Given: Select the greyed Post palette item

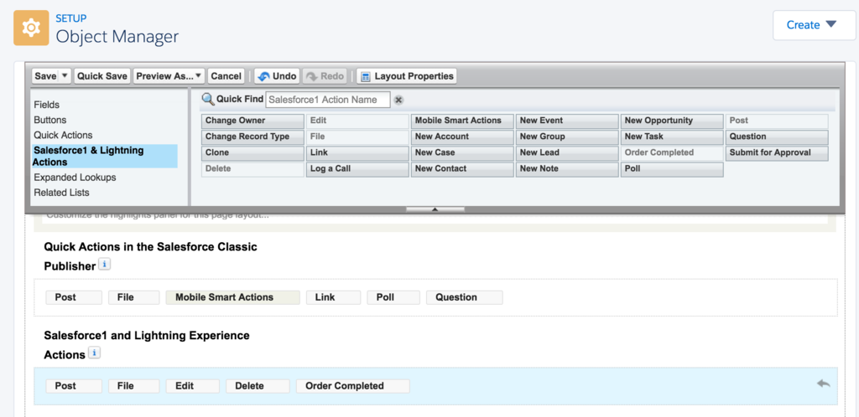Looking at the screenshot, I should (x=777, y=121).
